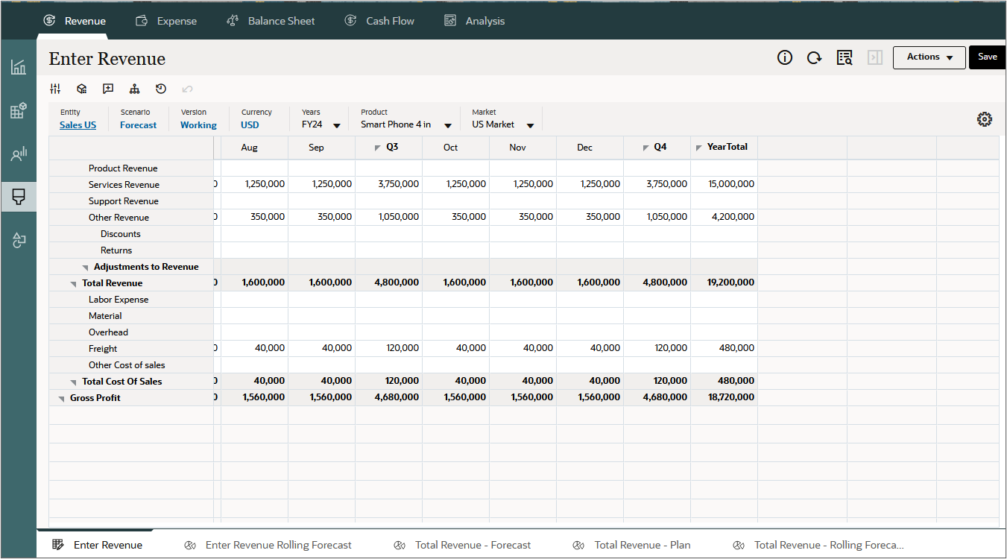Click the Nov column header
1007x559 pixels.
pos(523,148)
